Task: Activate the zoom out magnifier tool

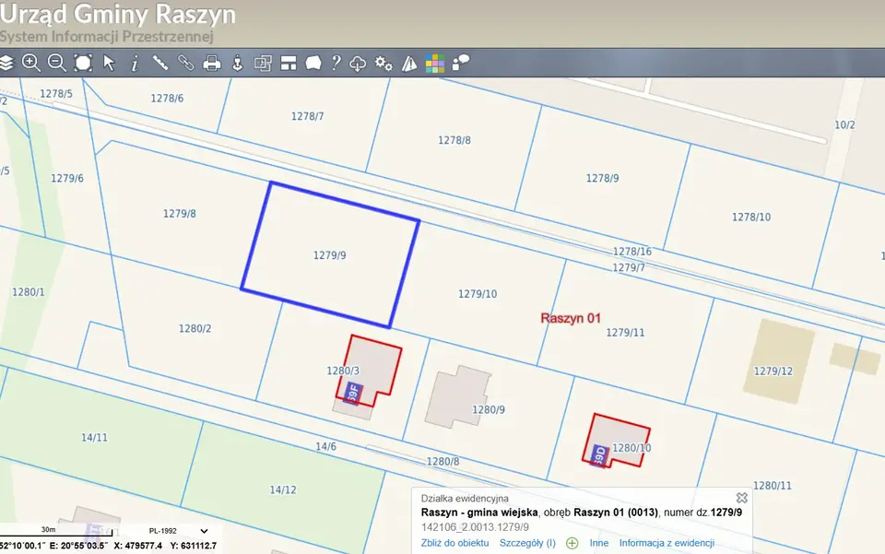Action: pos(56,63)
